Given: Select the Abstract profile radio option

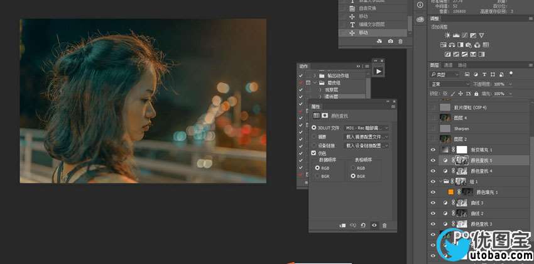Looking at the screenshot, I should (313, 136).
